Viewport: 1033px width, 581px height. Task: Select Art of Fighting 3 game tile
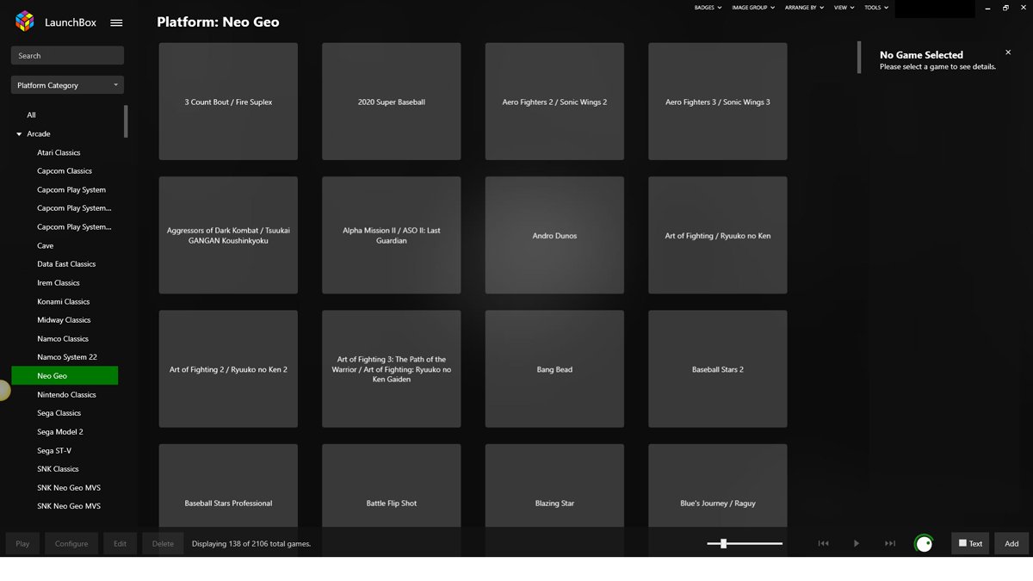click(x=392, y=369)
